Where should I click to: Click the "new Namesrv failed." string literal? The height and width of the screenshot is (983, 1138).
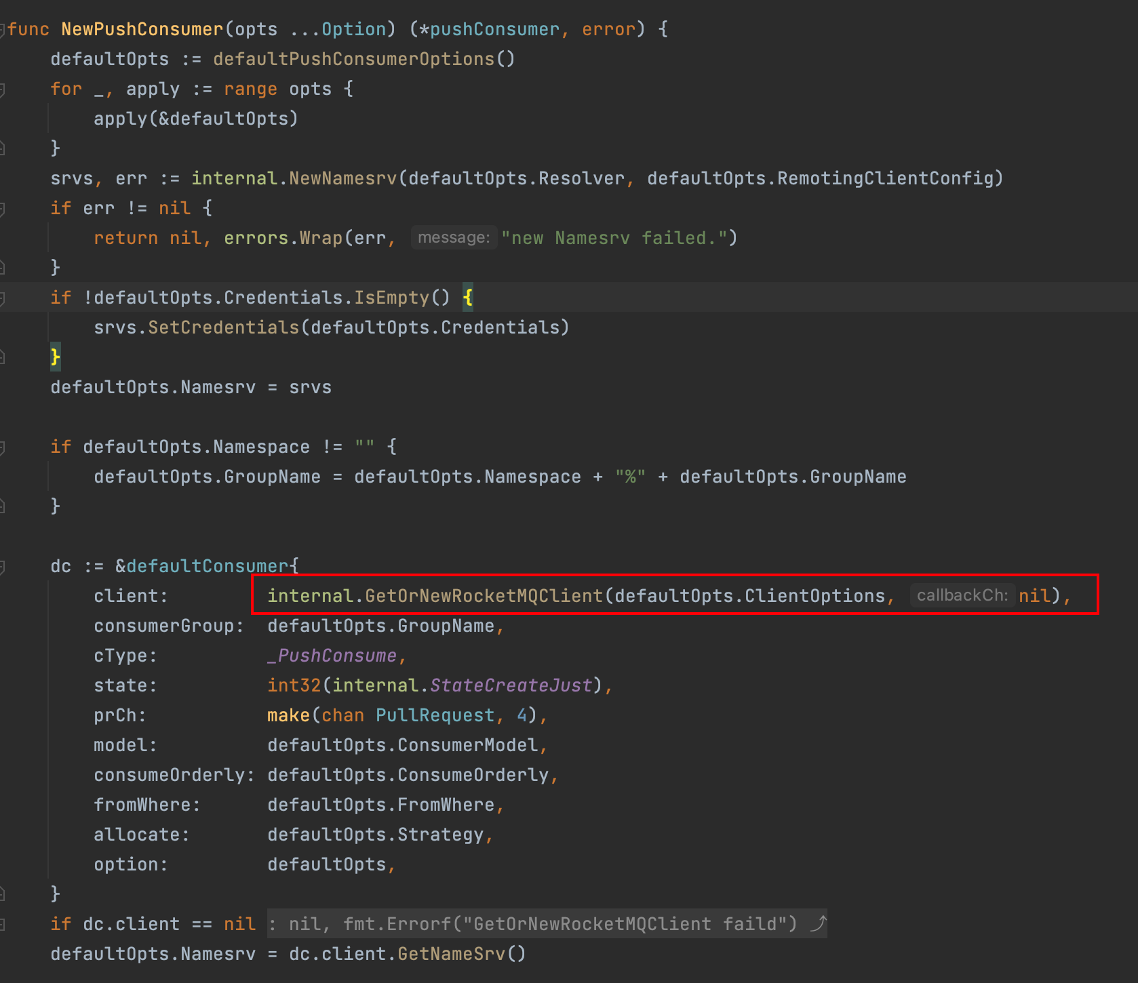tap(619, 237)
